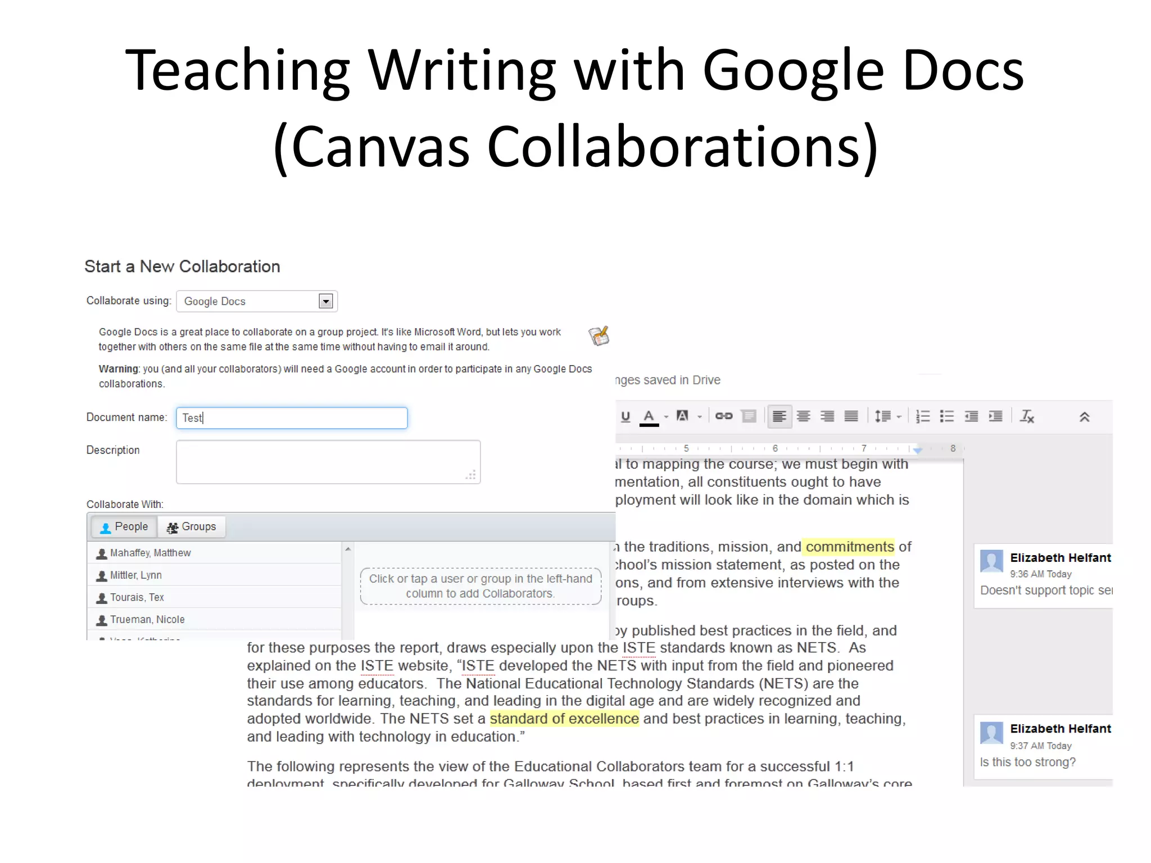This screenshot has width=1151, height=863.
Task: Switch to the Groups tab
Action: click(192, 527)
